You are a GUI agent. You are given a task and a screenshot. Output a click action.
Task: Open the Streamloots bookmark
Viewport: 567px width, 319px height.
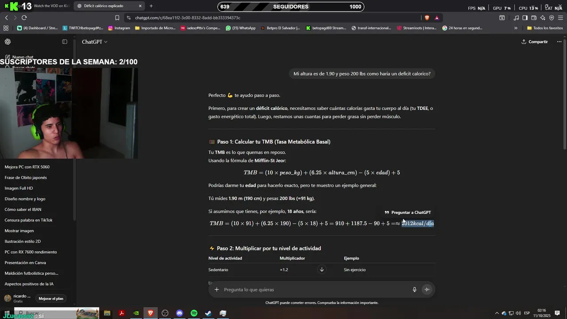pyautogui.click(x=416, y=28)
